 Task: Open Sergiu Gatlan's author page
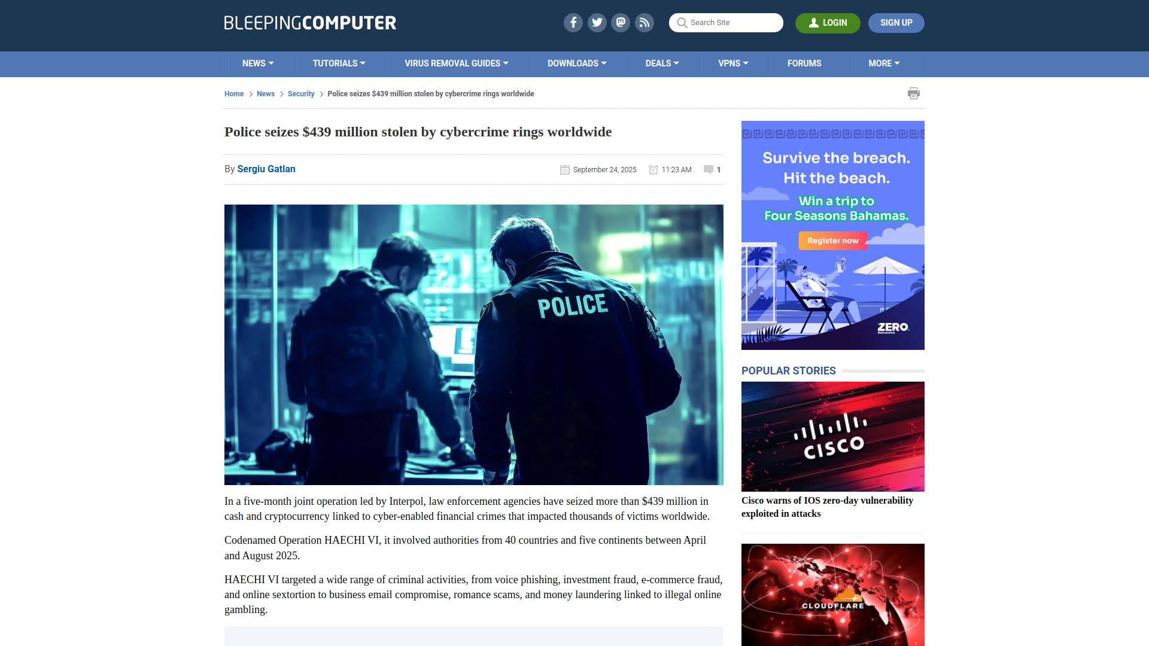(266, 169)
